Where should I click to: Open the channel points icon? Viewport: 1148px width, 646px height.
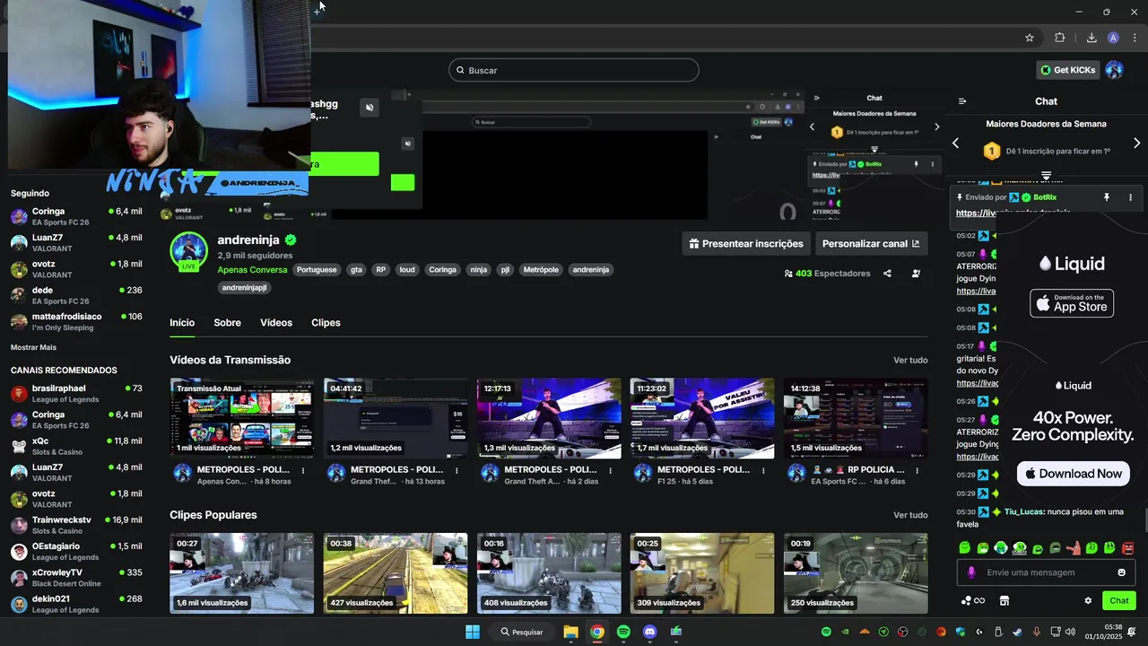coord(973,601)
